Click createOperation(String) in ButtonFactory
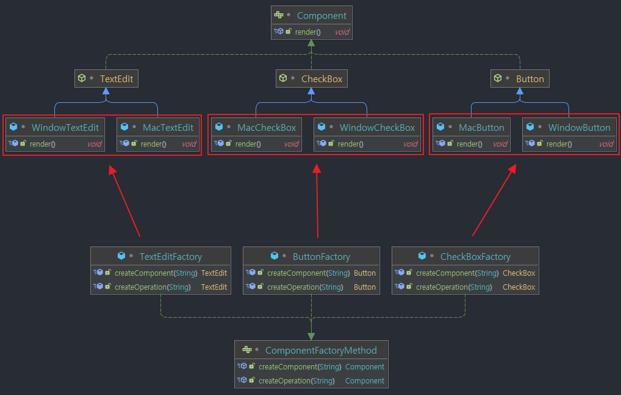The image size is (621, 395). (x=305, y=287)
